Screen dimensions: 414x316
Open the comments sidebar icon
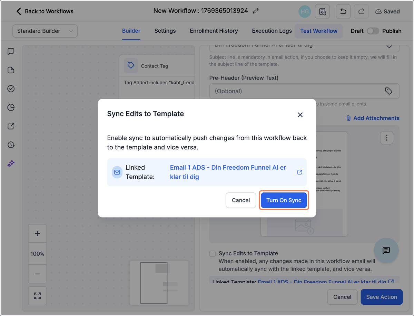(x=11, y=52)
